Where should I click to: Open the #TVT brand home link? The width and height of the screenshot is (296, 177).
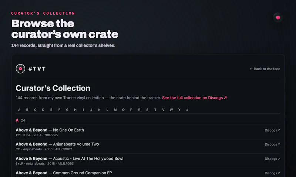(31, 69)
